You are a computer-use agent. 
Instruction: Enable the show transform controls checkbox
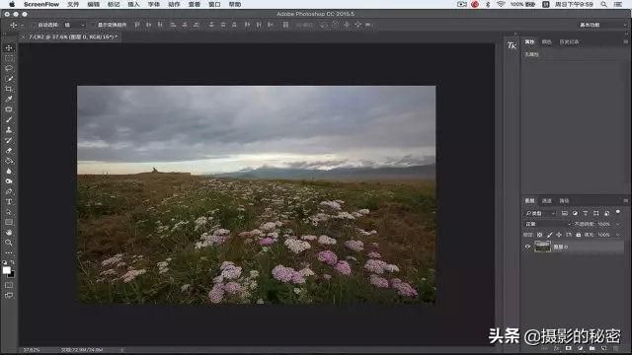coord(93,25)
